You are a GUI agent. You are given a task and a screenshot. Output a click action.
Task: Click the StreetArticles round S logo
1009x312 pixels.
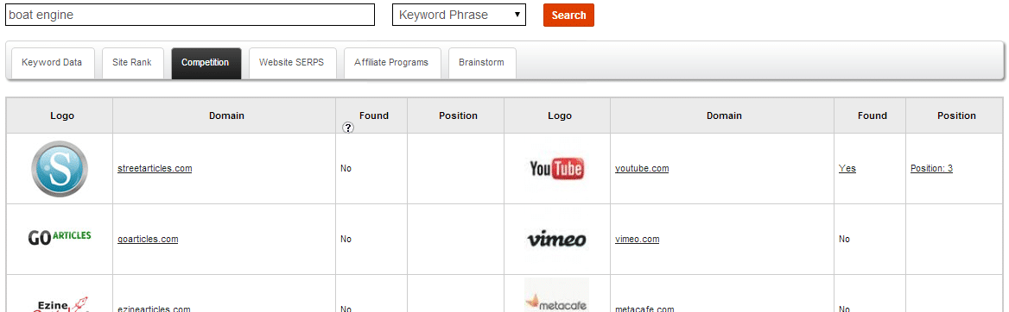(x=60, y=169)
